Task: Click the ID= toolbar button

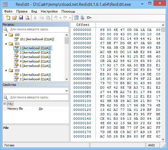Action: pyautogui.click(x=89, y=17)
